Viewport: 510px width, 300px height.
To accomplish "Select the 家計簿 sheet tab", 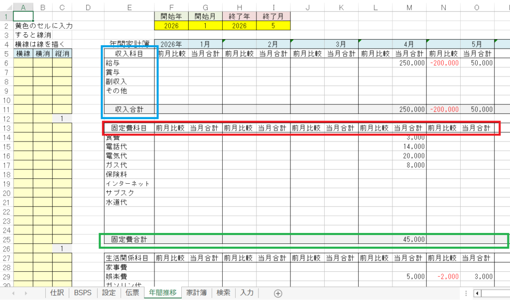I will pos(197,293).
